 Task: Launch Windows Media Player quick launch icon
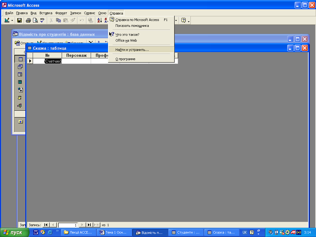pos(43,232)
